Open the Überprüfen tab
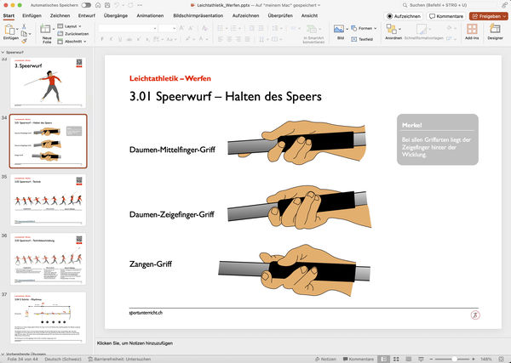The height and width of the screenshot is (363, 511). (x=280, y=15)
